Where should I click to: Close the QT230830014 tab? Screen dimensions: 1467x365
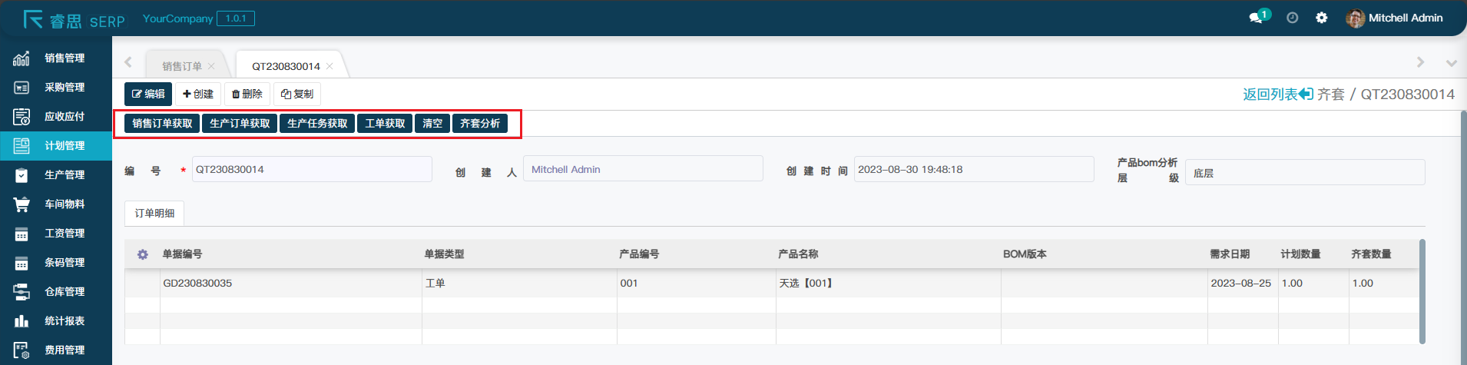pos(329,66)
